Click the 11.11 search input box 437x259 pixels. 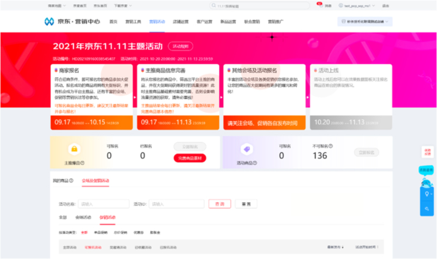260,6
